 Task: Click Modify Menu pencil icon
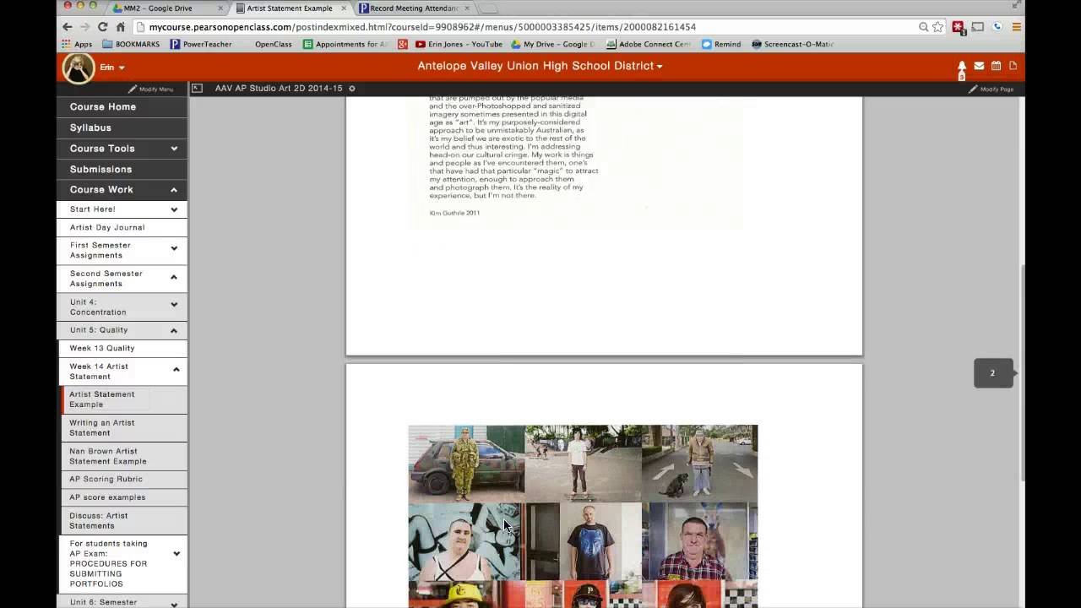(133, 89)
